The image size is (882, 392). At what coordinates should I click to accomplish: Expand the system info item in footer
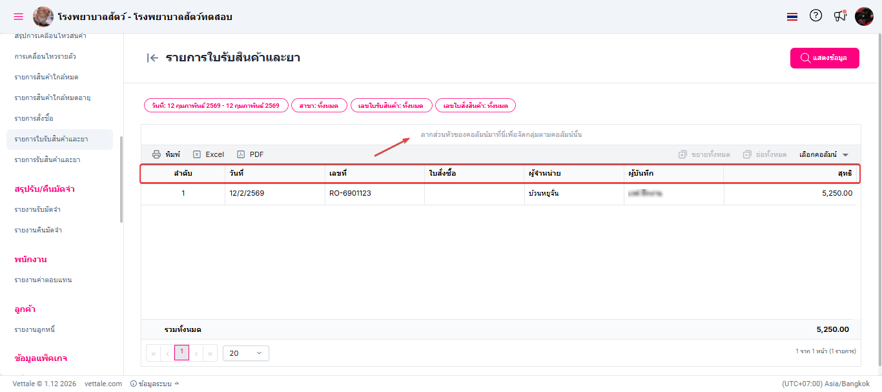click(x=154, y=384)
